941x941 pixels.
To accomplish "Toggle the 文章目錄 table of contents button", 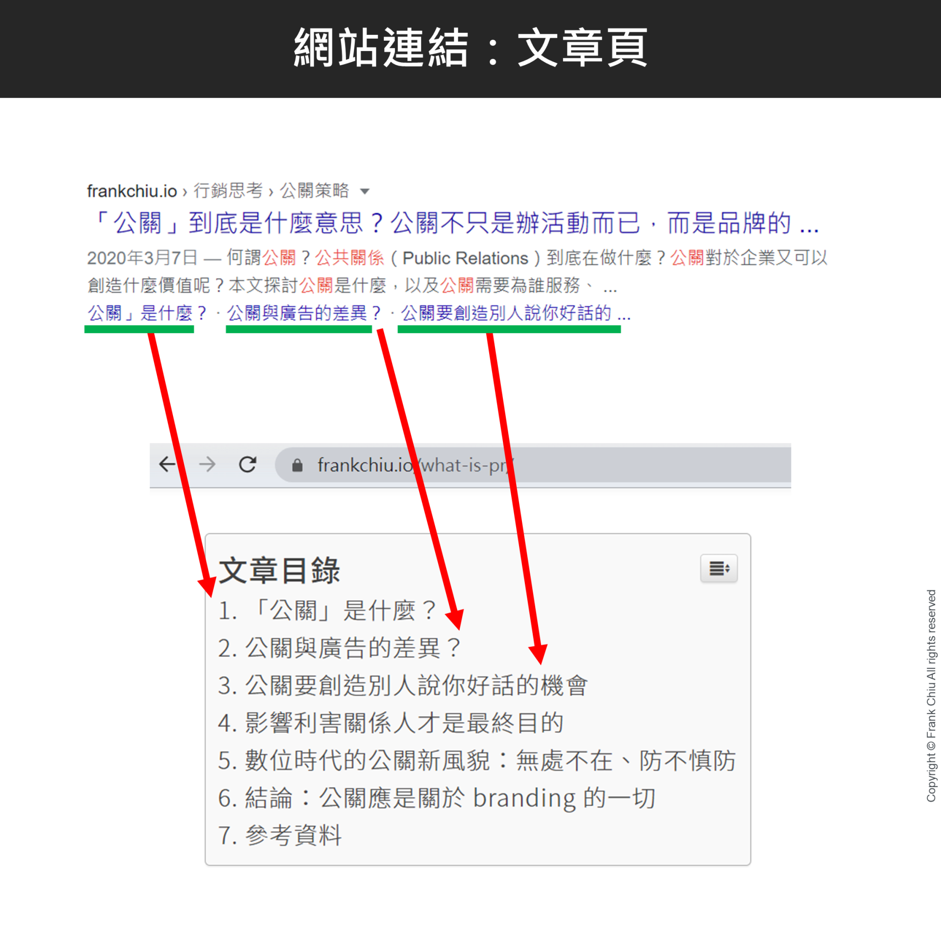I will (x=718, y=569).
